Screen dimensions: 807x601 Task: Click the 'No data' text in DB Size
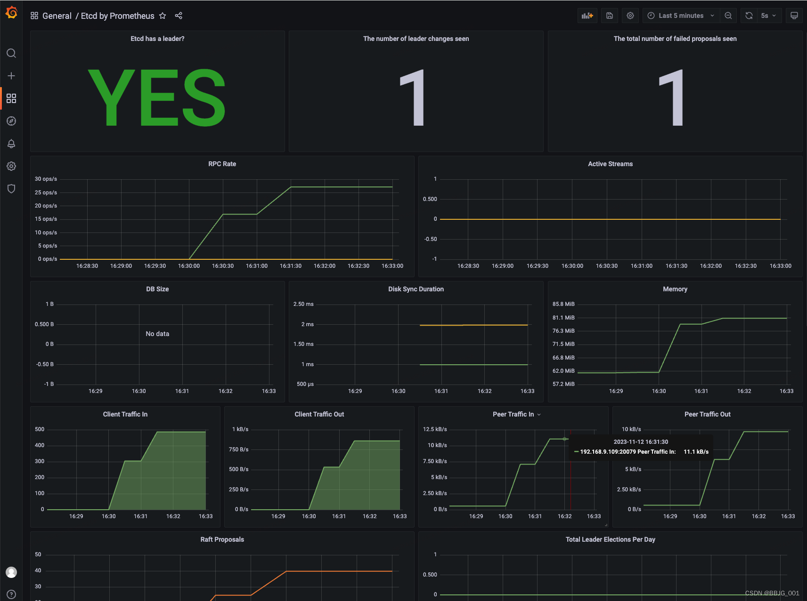pyautogui.click(x=157, y=334)
